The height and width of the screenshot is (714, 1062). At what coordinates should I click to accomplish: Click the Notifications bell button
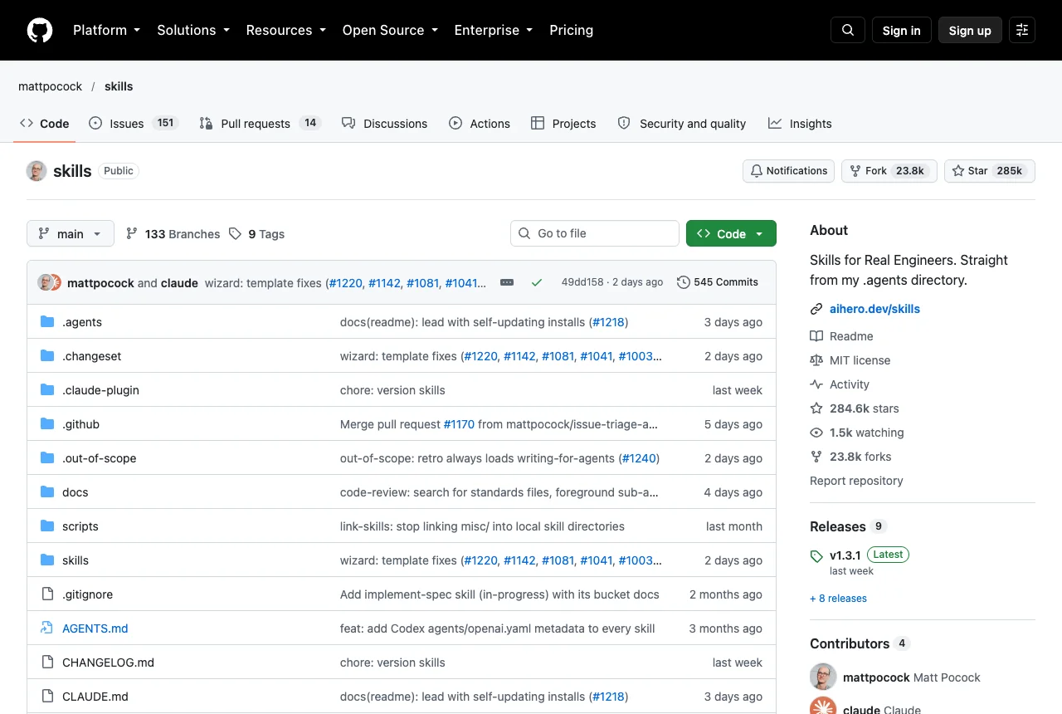pyautogui.click(x=788, y=171)
